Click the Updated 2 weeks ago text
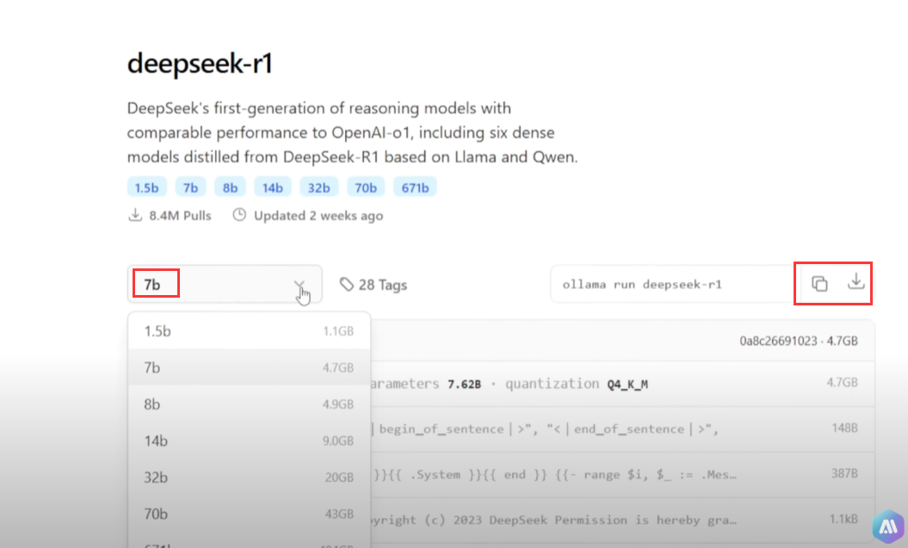The width and height of the screenshot is (908, 548). 318,215
